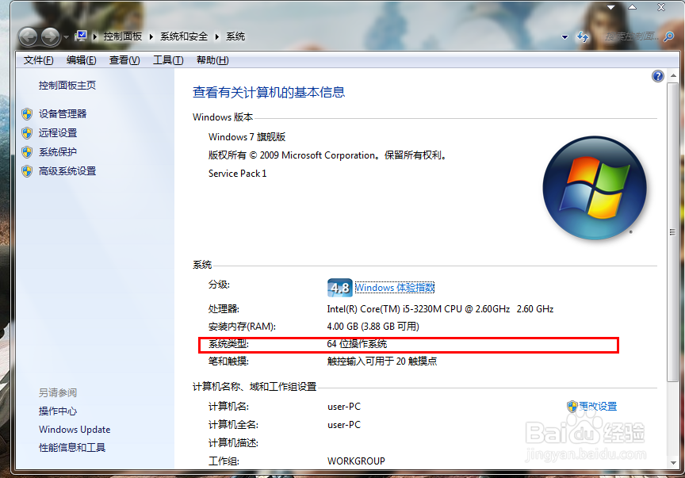Screen dimensions: 685x478
Task: Click 系统 in the breadcrumb
Action: tap(235, 36)
